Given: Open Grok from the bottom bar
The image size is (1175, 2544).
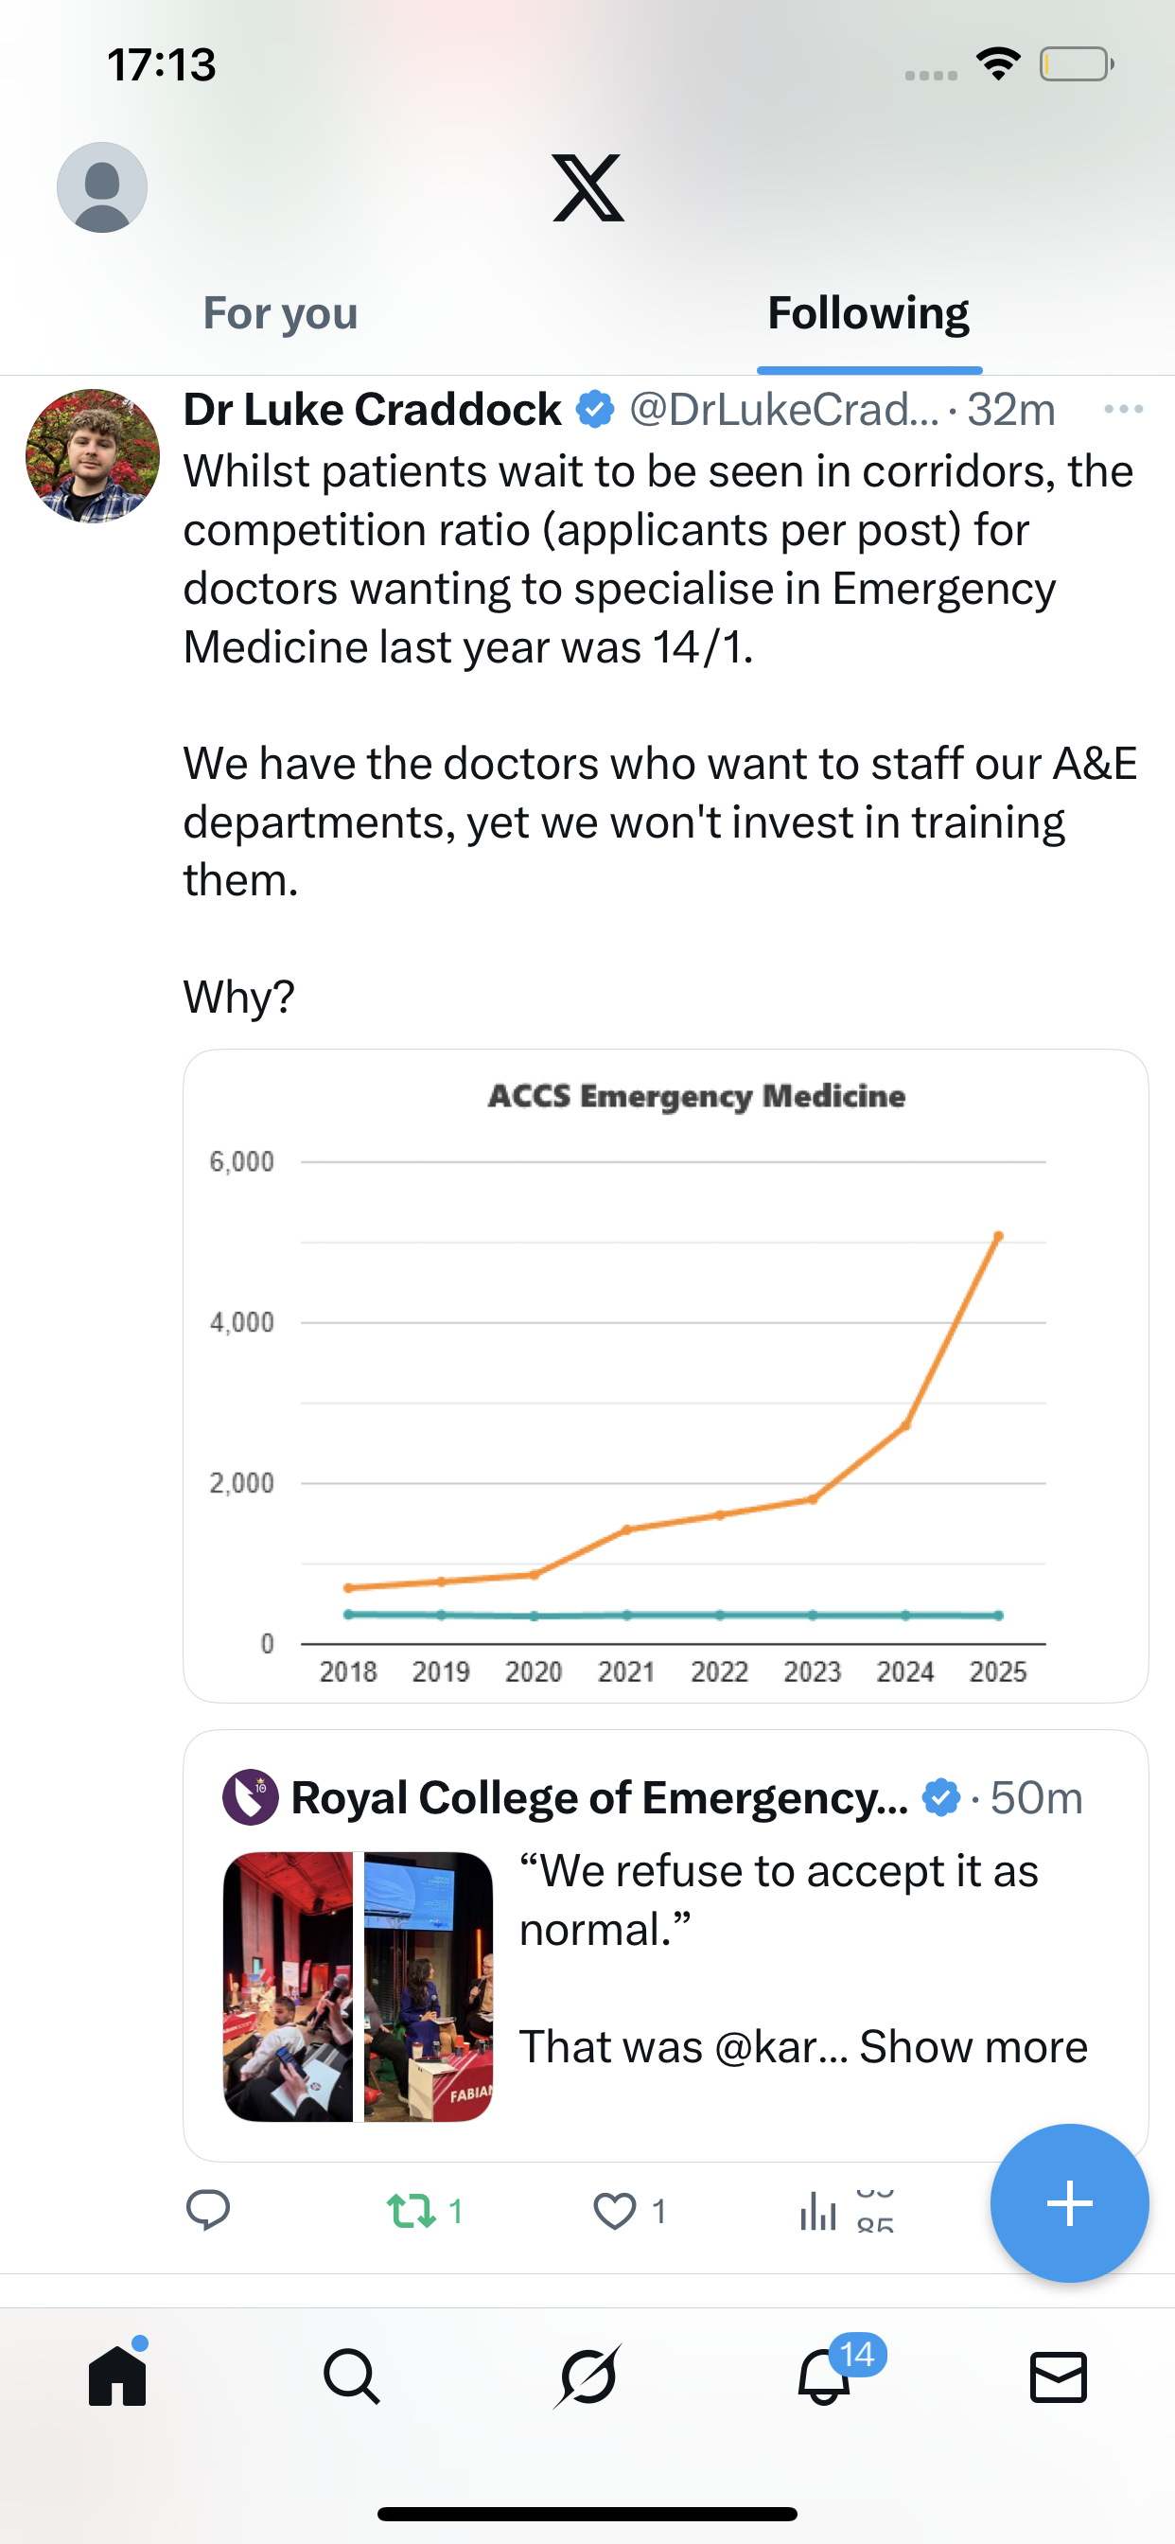Looking at the screenshot, I should point(587,2376).
